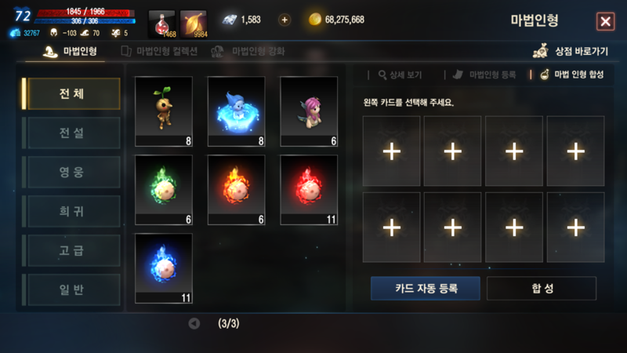Select the blue water spirit card

coord(237,111)
